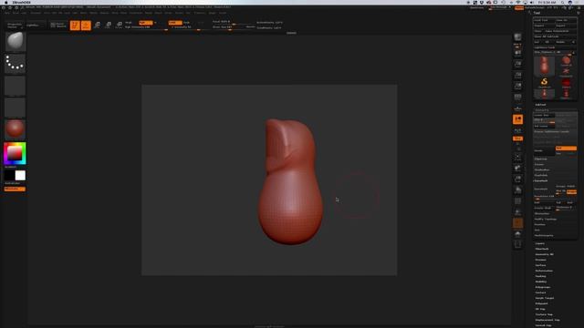Open the dotted stroke type picker
Image resolution: width=584 pixels, height=328 pixels.
tap(16, 63)
